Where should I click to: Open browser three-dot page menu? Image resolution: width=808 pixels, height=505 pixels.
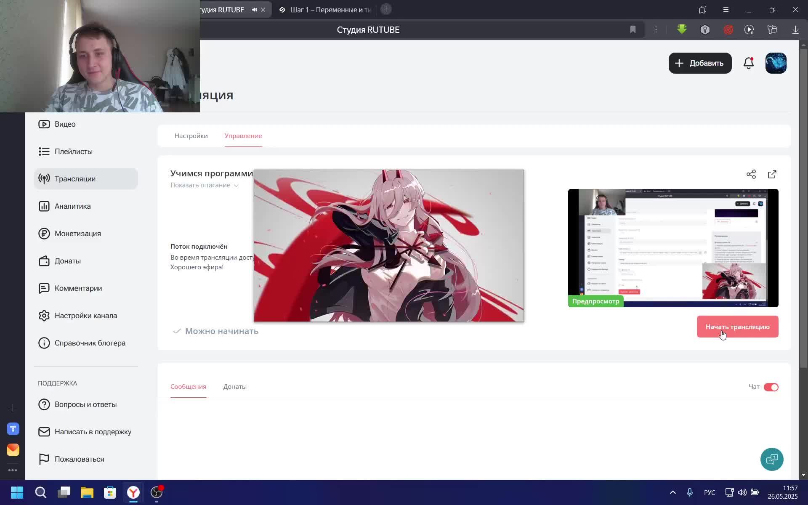(x=656, y=29)
